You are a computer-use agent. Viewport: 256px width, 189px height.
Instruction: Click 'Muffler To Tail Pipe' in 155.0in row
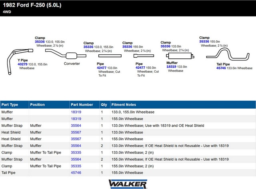coord(46,166)
